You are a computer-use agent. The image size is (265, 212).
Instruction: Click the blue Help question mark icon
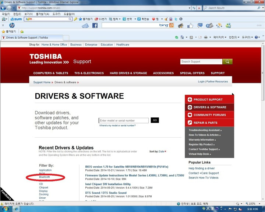pyautogui.click(x=256, y=37)
